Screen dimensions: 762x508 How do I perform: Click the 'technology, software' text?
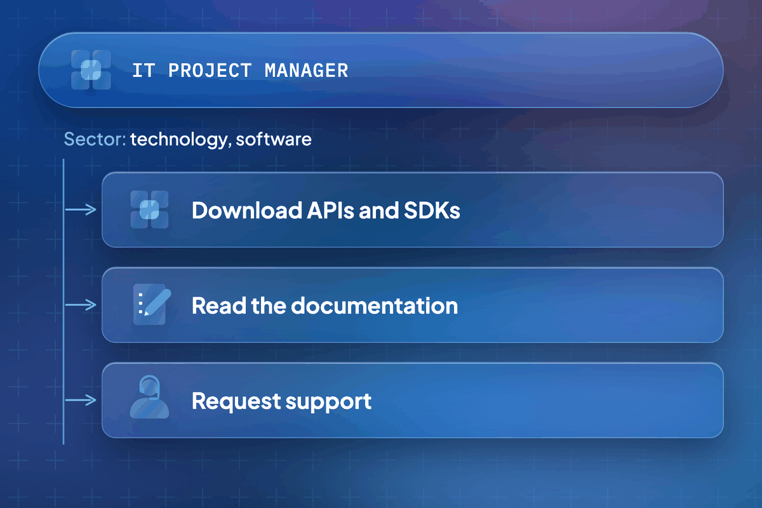[x=221, y=140]
